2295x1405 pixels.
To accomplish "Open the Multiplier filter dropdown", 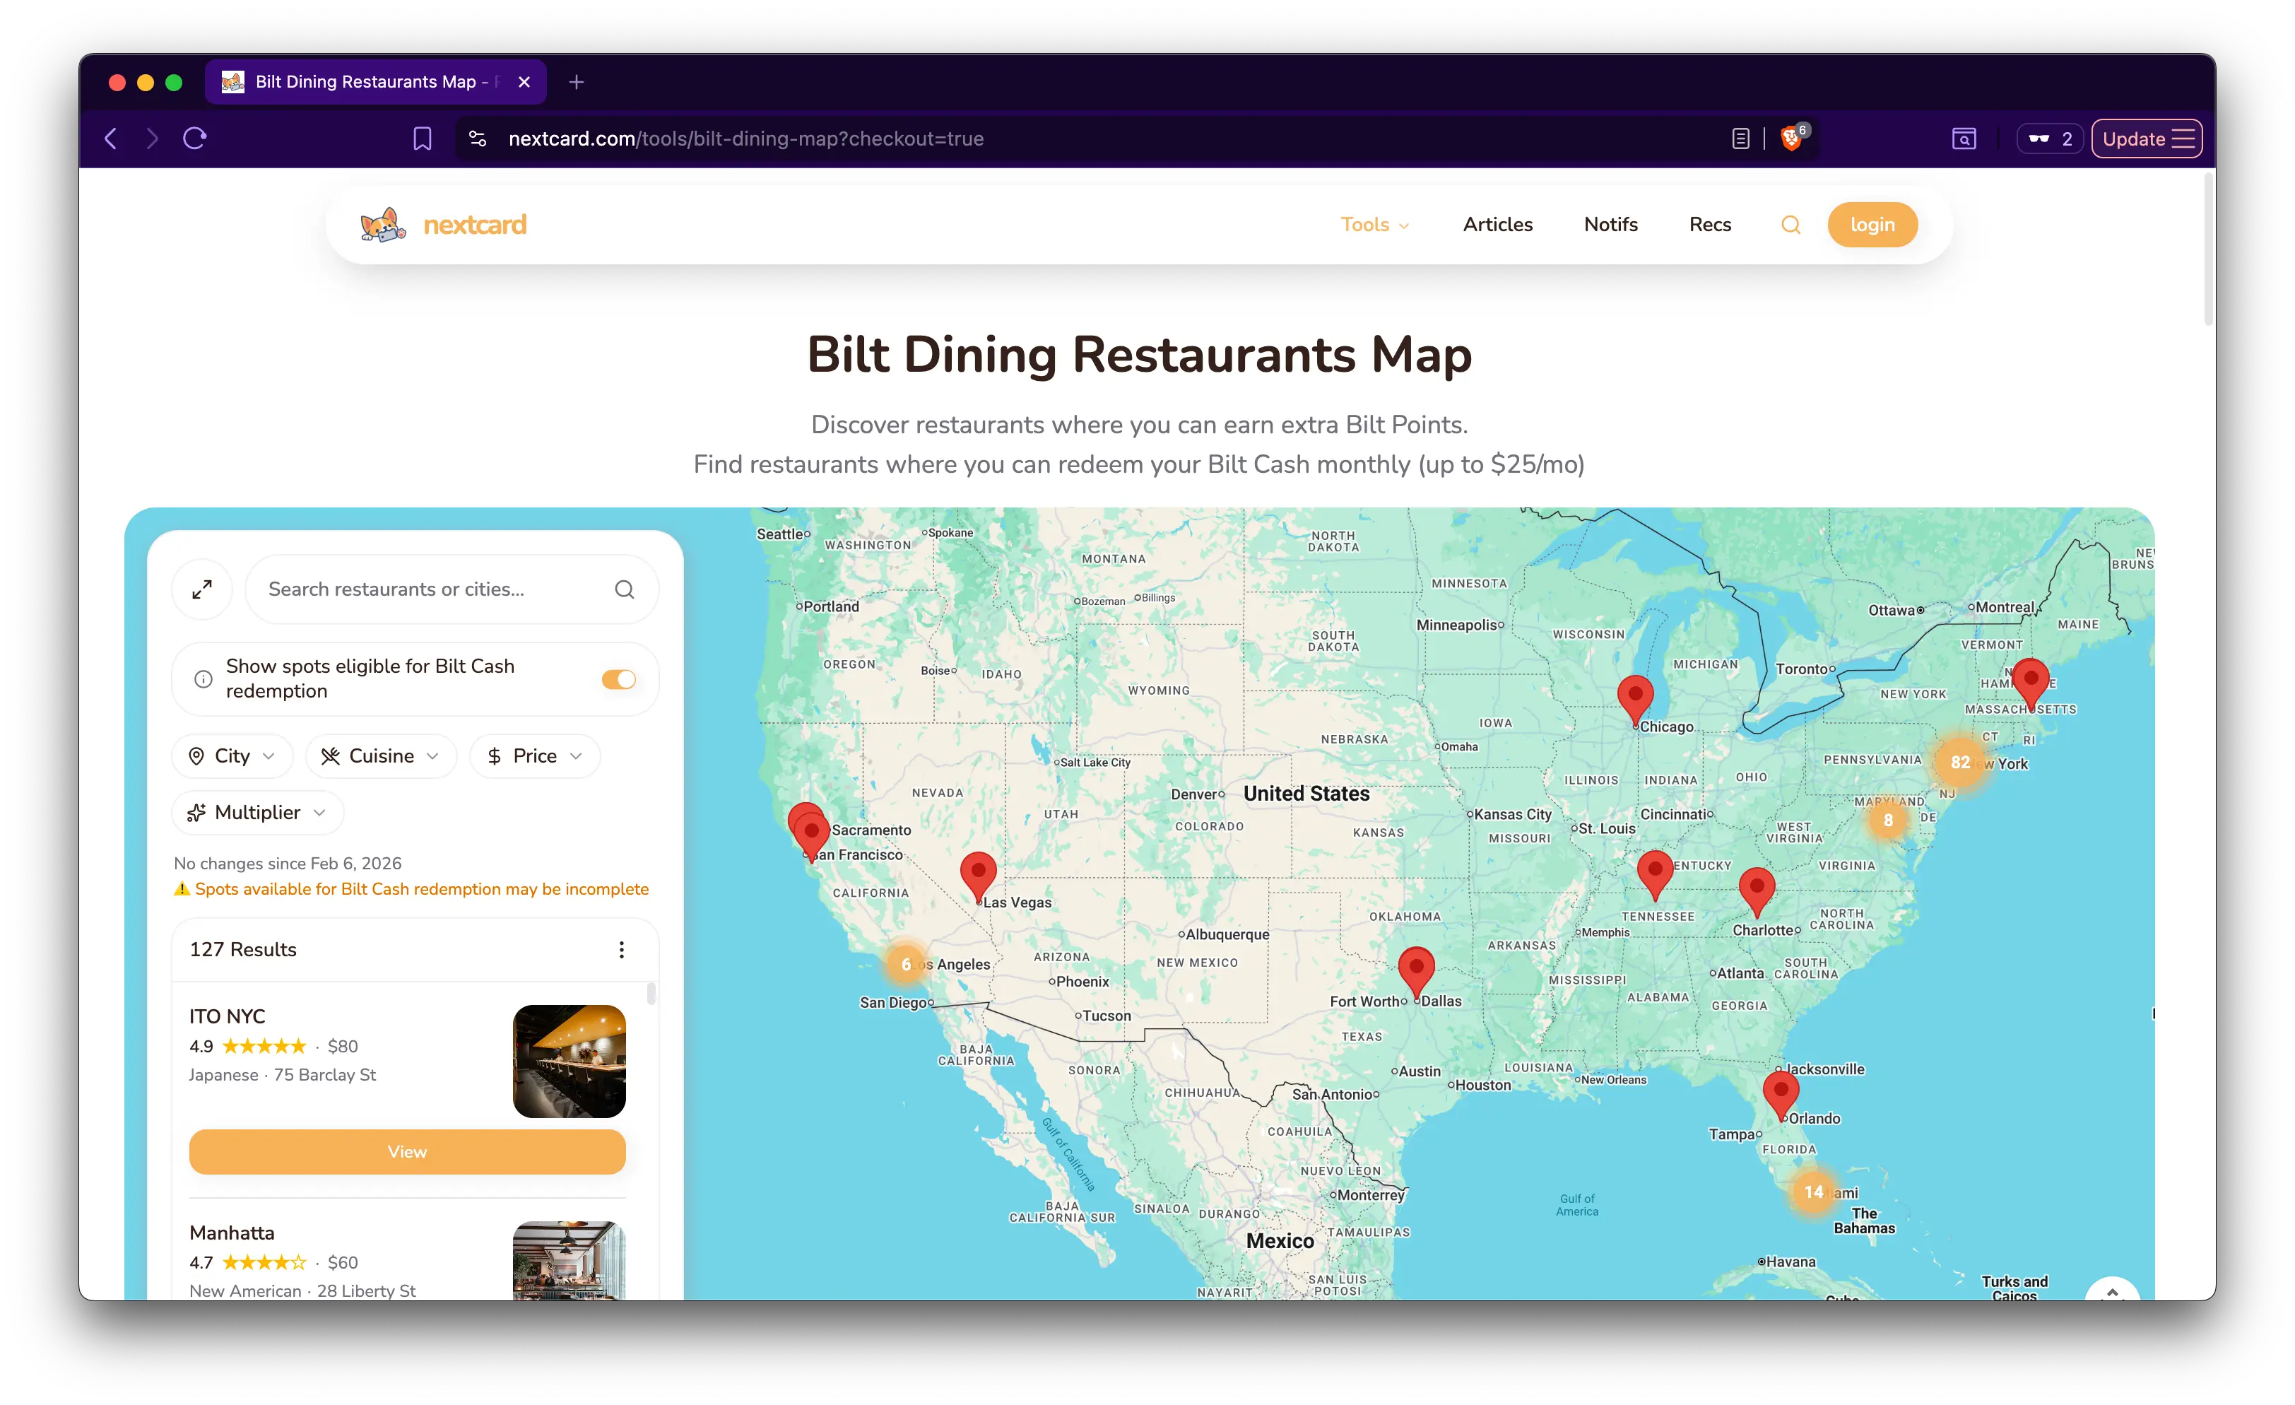I will [257, 813].
